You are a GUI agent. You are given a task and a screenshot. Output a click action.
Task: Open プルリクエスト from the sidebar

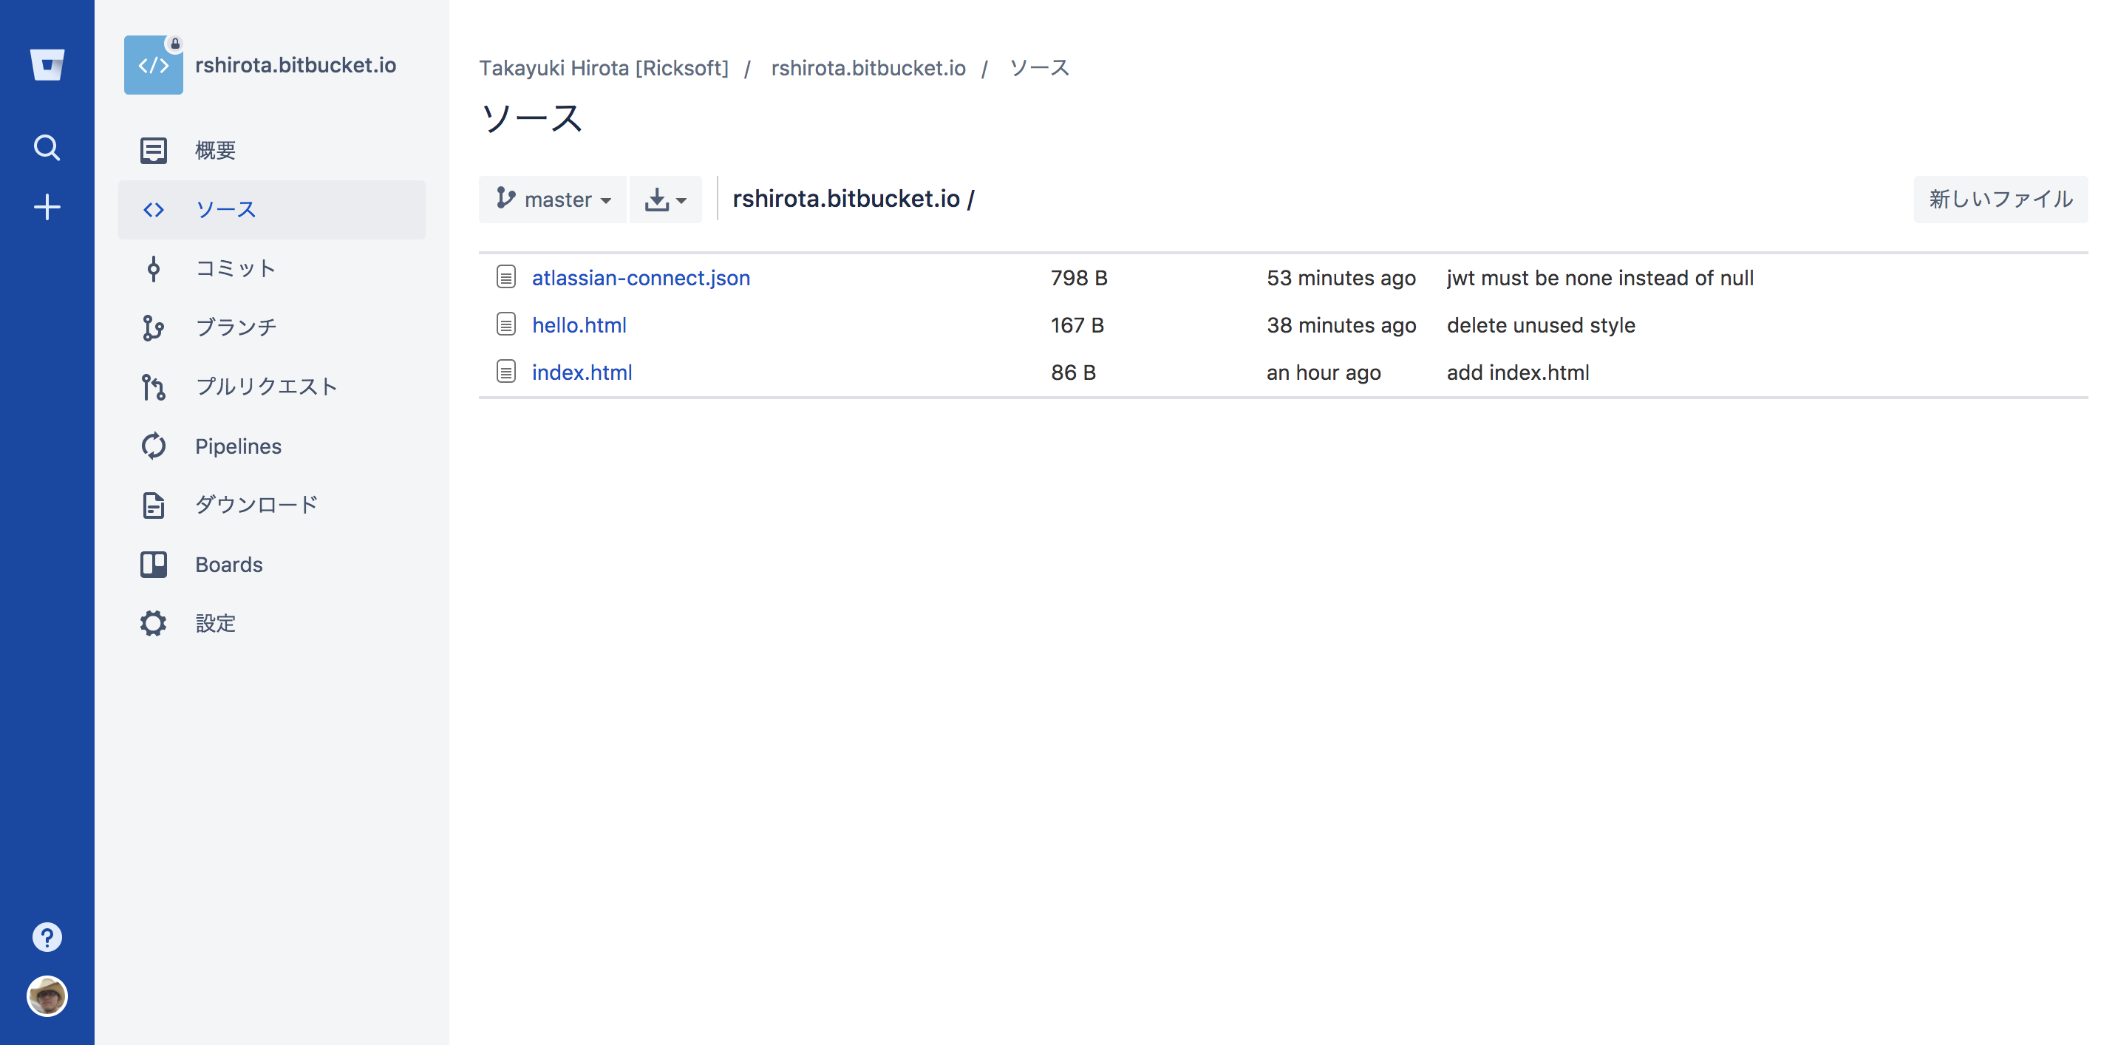272,387
